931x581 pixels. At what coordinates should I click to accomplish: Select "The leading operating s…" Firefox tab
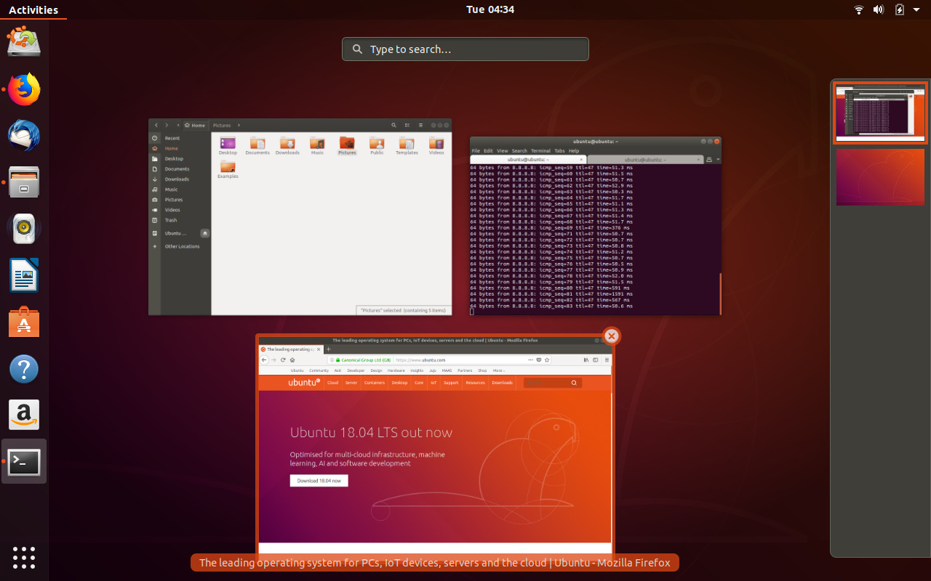click(292, 349)
